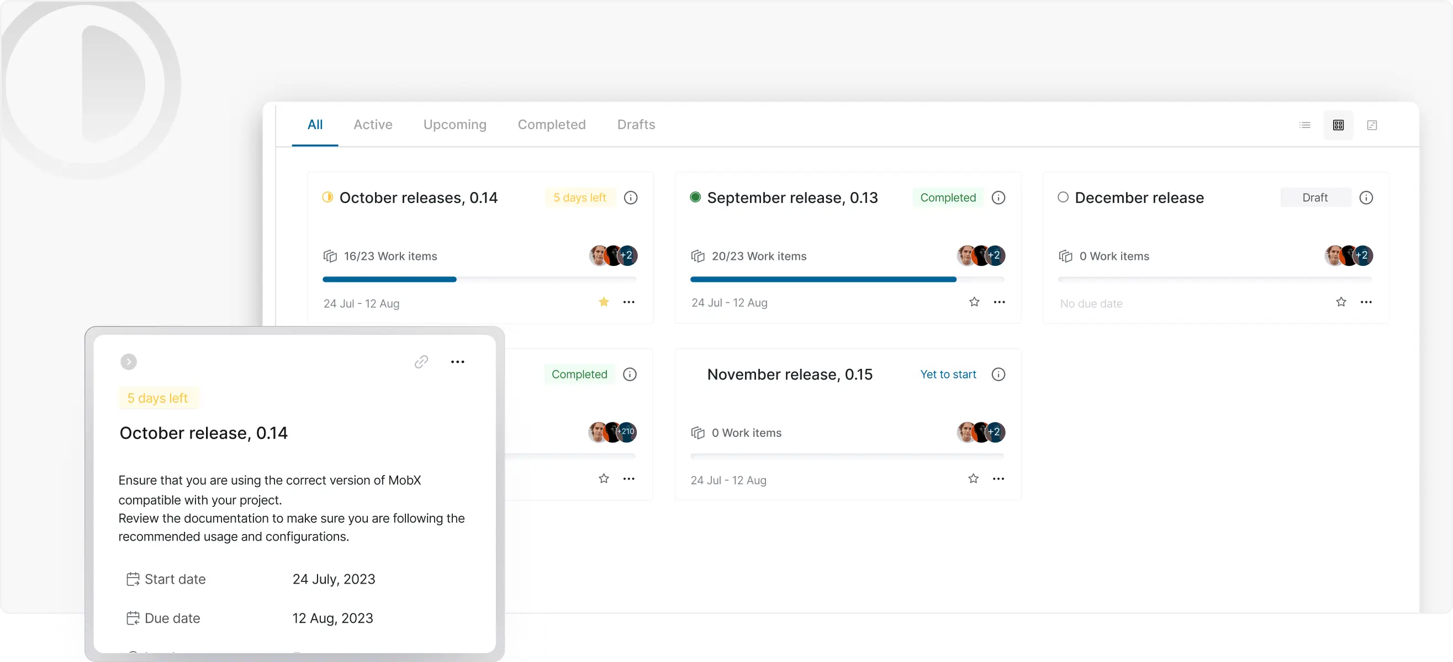
Task: Open info for October releases, 0.14
Action: pos(631,197)
